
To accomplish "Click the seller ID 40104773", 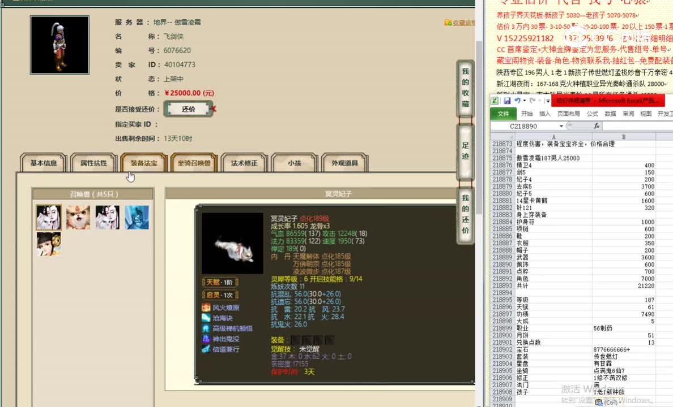I will (180, 64).
